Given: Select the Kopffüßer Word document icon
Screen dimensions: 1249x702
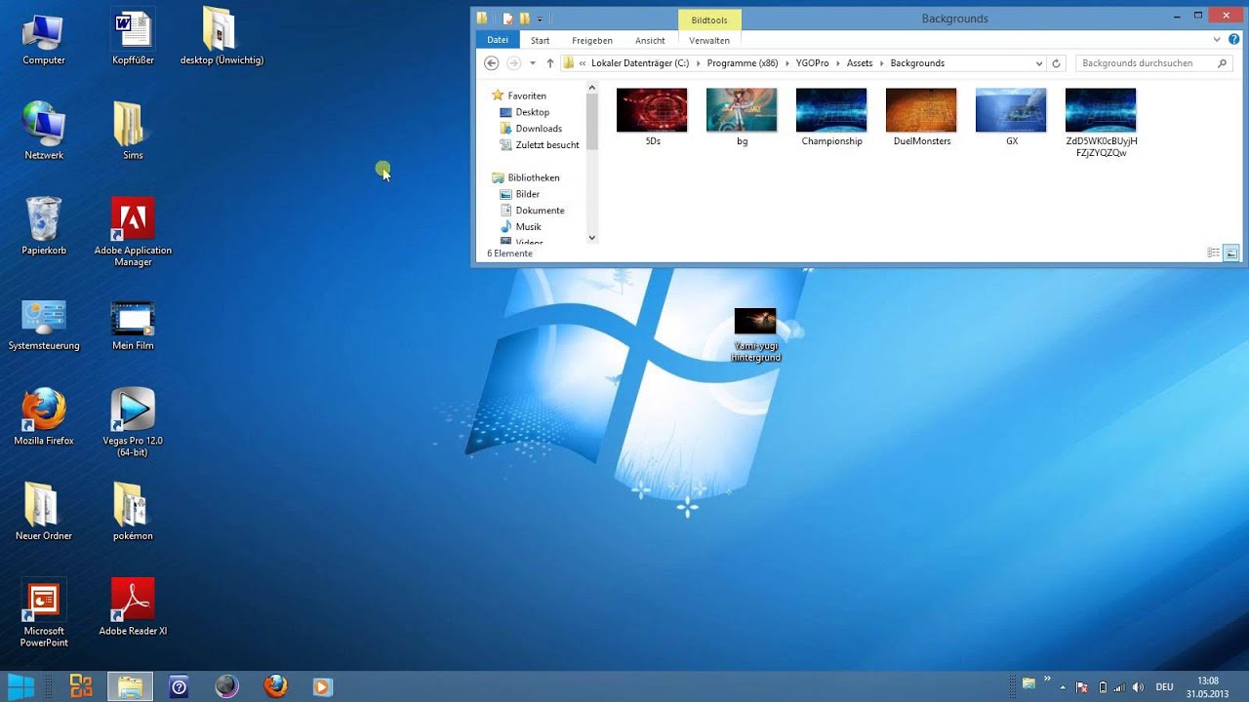Looking at the screenshot, I should (133, 39).
